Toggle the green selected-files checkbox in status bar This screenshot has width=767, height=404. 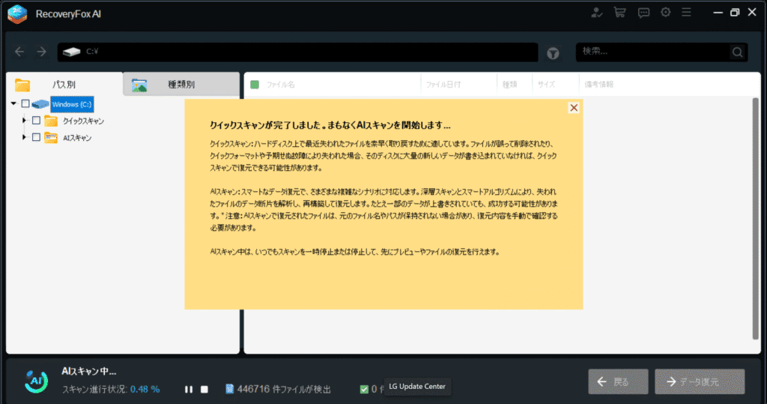click(364, 389)
